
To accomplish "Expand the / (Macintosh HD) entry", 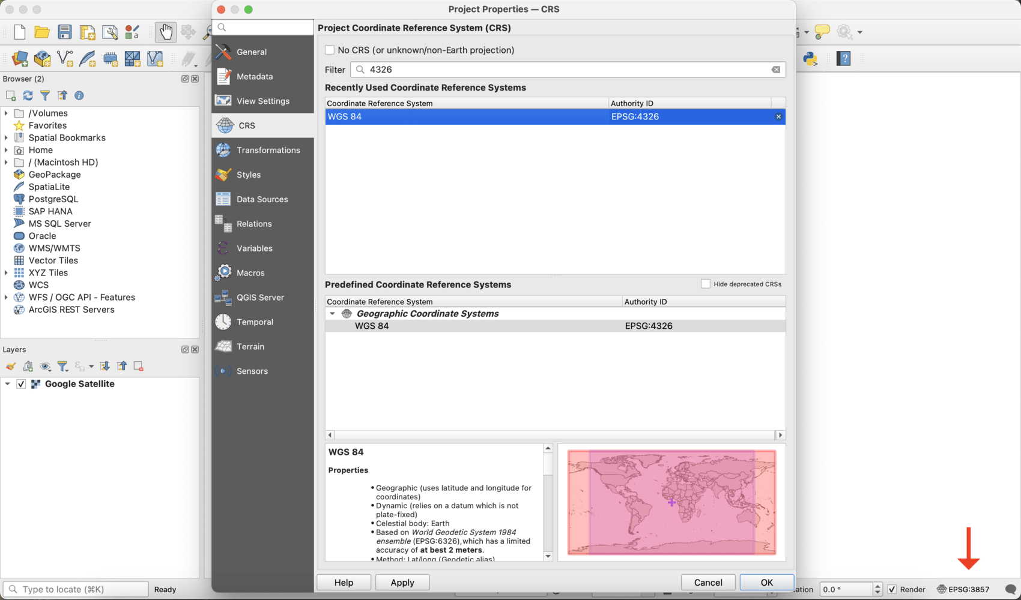I will click(6, 162).
